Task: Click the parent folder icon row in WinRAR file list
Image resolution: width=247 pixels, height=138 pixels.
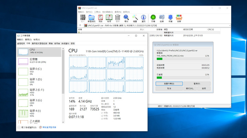Action: [79, 33]
